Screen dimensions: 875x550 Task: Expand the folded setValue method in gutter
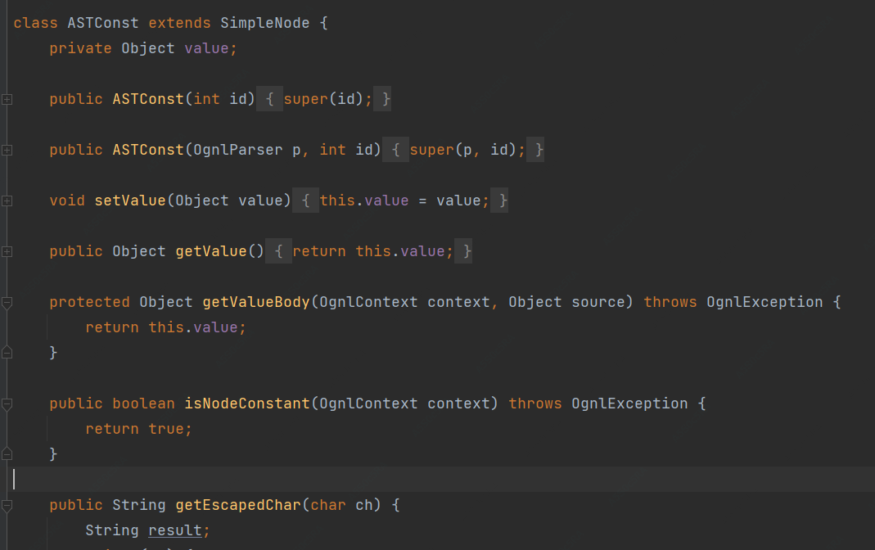coord(7,201)
